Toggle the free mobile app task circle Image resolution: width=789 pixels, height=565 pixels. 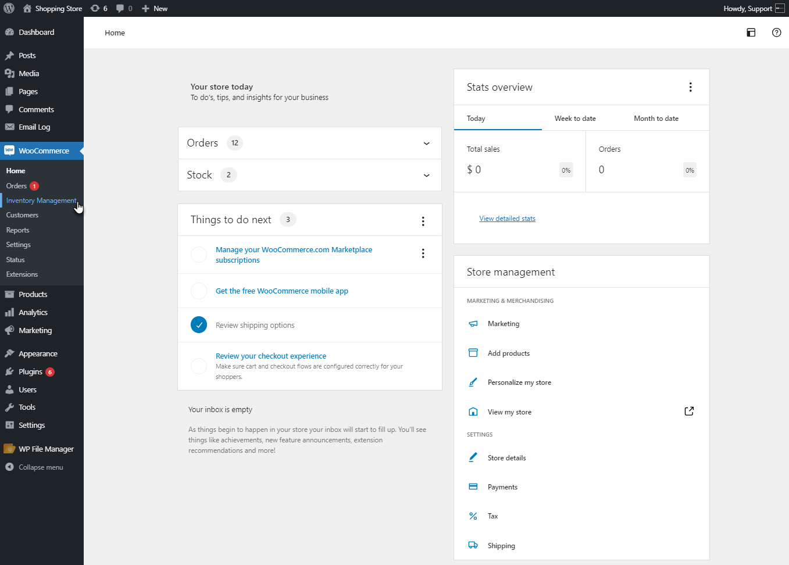(x=199, y=291)
